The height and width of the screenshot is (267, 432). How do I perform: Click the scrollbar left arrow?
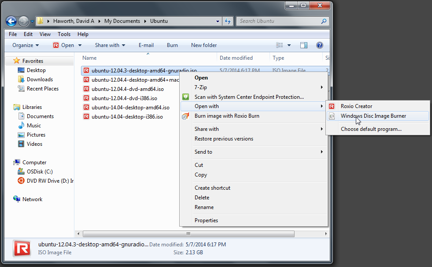pyautogui.click(x=78, y=234)
